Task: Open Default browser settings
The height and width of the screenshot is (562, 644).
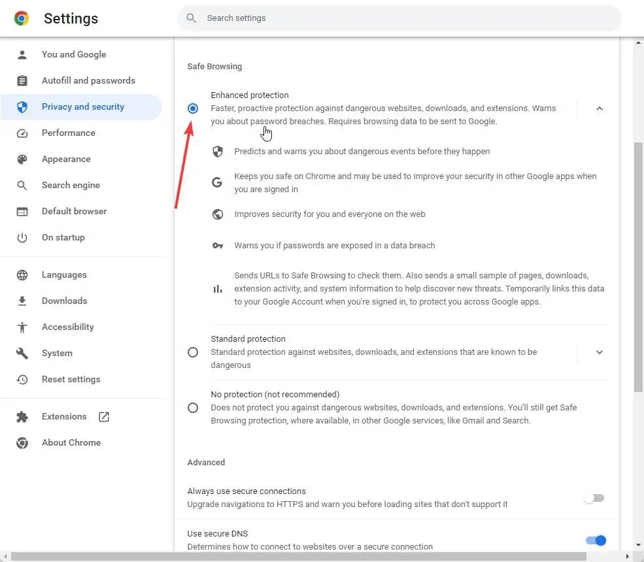Action: 81,212
